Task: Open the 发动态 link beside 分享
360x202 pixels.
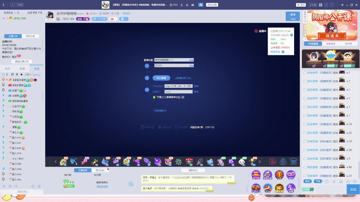Action: 127,13
